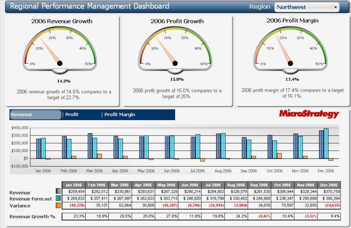Click the 15.0% profit growth value
Viewport: 351px width, 228px height.
click(177, 79)
